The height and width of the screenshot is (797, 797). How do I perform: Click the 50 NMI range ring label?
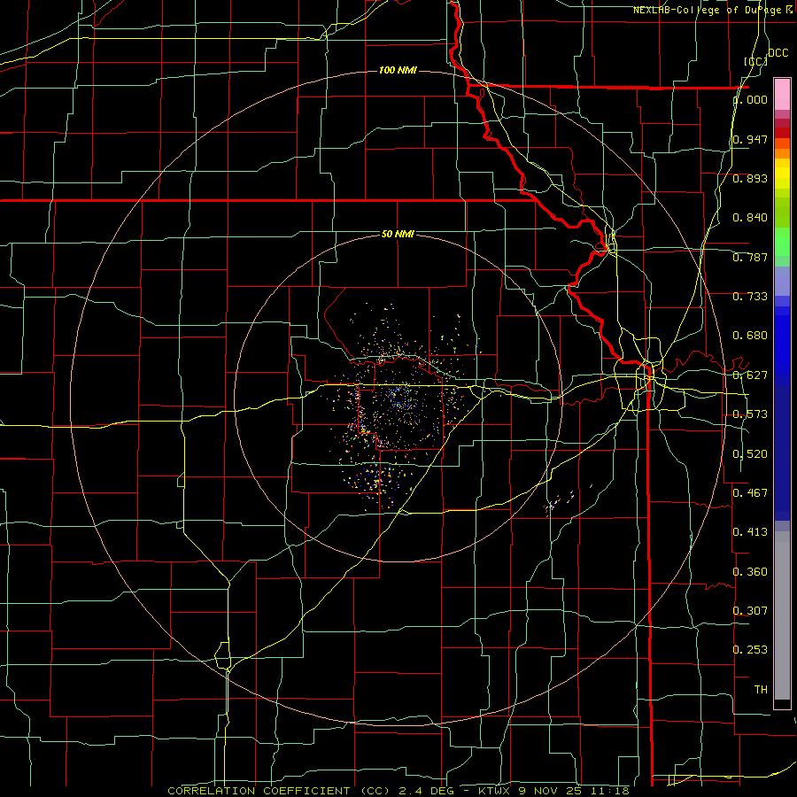(398, 234)
